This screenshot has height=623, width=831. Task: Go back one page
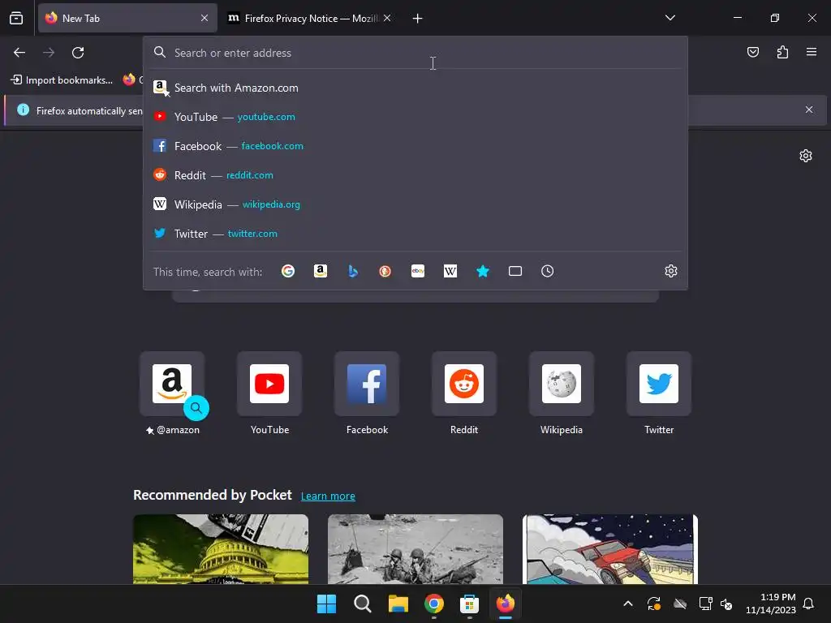coord(19,53)
